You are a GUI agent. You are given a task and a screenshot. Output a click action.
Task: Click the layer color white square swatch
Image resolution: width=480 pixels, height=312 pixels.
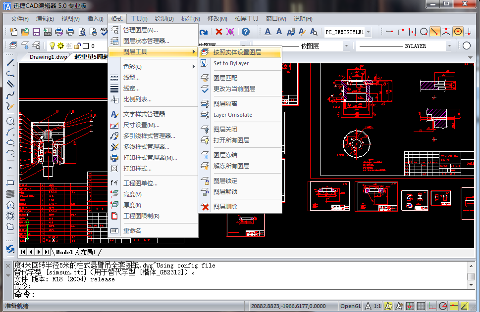tap(86, 46)
